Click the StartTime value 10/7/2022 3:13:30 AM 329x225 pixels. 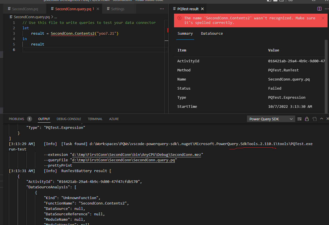point(290,107)
